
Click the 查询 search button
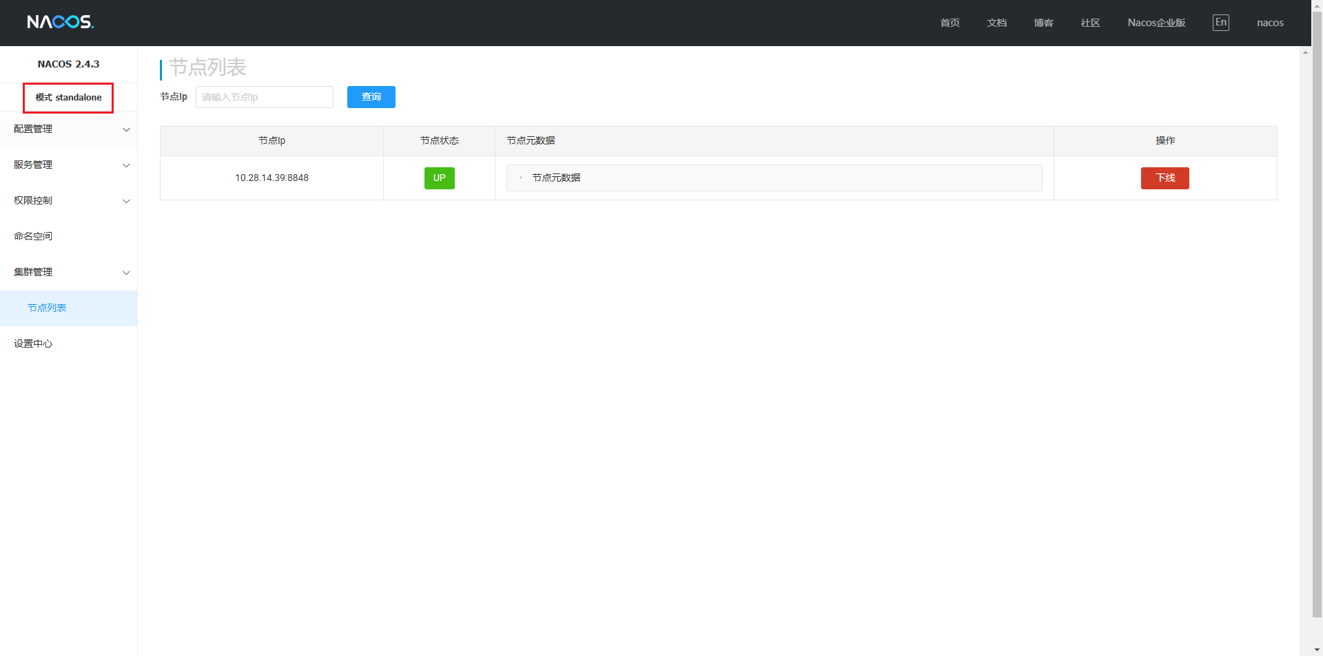(x=371, y=97)
